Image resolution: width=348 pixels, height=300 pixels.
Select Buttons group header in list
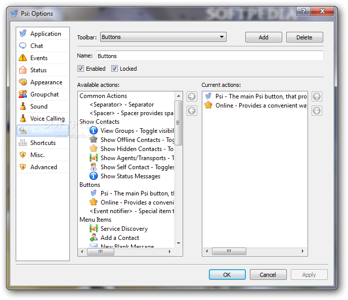(90, 184)
